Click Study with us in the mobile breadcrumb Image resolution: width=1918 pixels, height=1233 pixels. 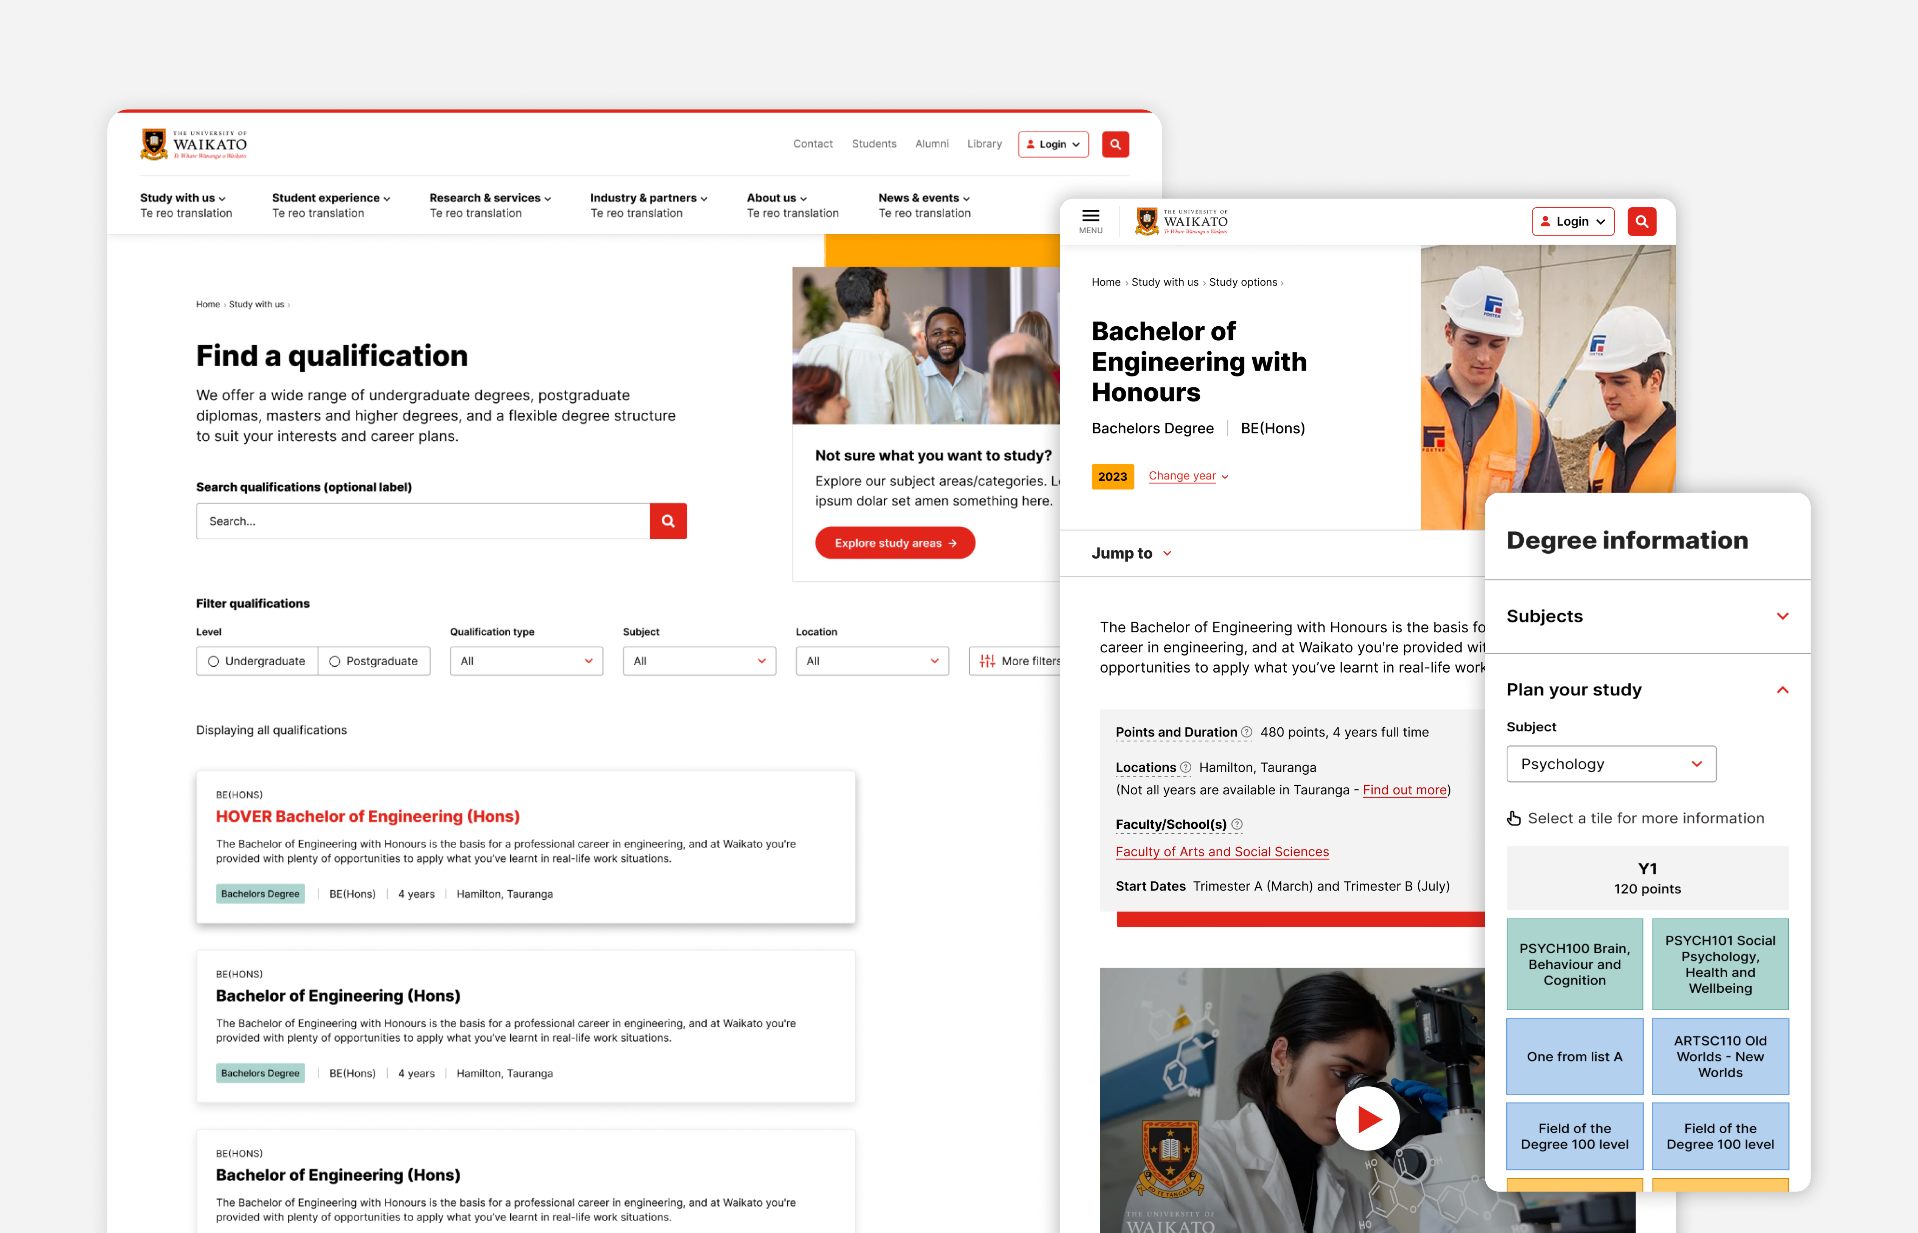tap(1165, 282)
